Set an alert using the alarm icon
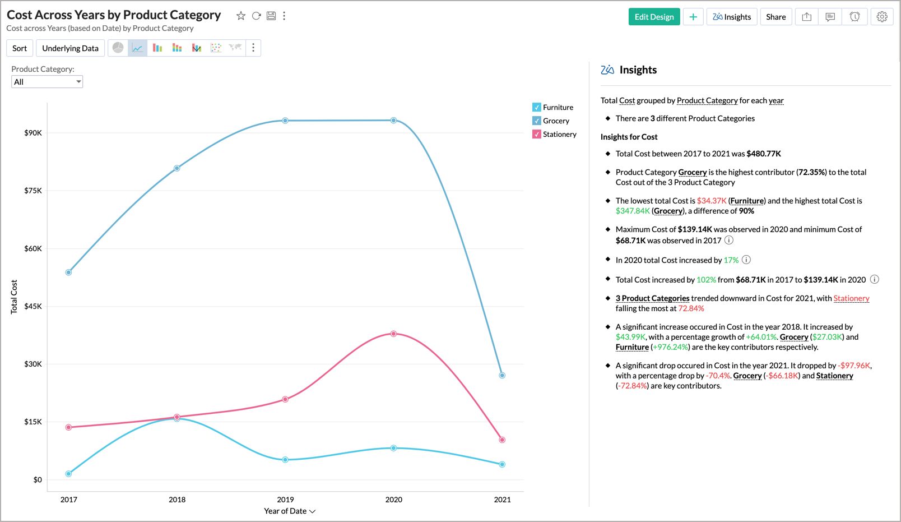901x522 pixels. pos(854,17)
